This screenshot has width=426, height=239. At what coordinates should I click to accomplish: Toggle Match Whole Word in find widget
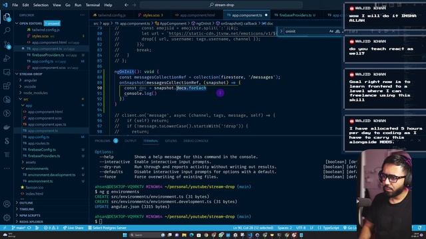pyautogui.click(x=337, y=31)
